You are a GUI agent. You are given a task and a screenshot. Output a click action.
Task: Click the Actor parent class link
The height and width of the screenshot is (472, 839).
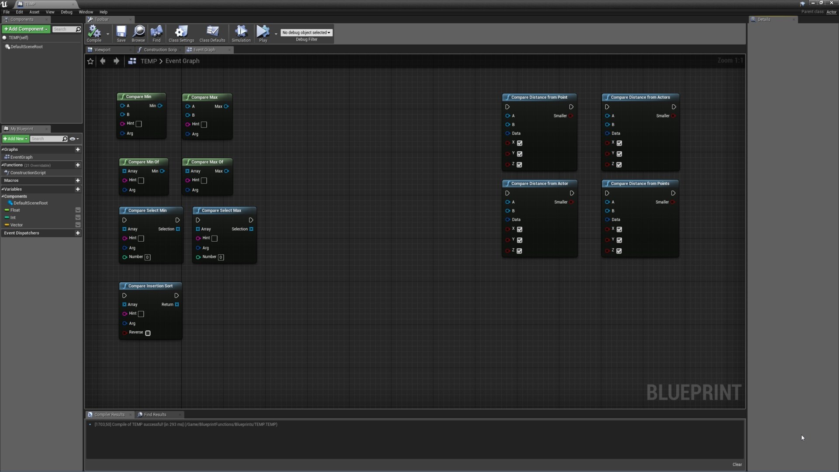click(831, 11)
